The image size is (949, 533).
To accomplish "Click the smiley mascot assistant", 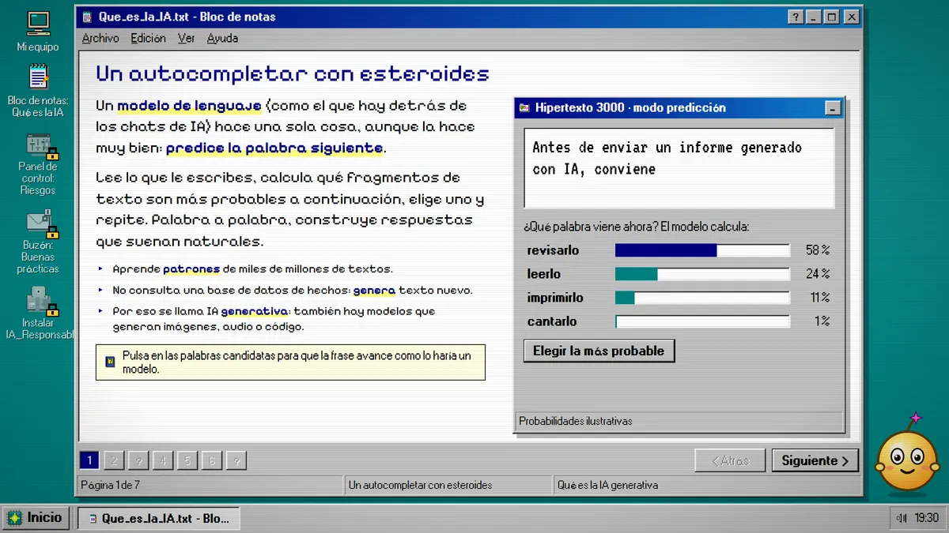I will point(906,457).
